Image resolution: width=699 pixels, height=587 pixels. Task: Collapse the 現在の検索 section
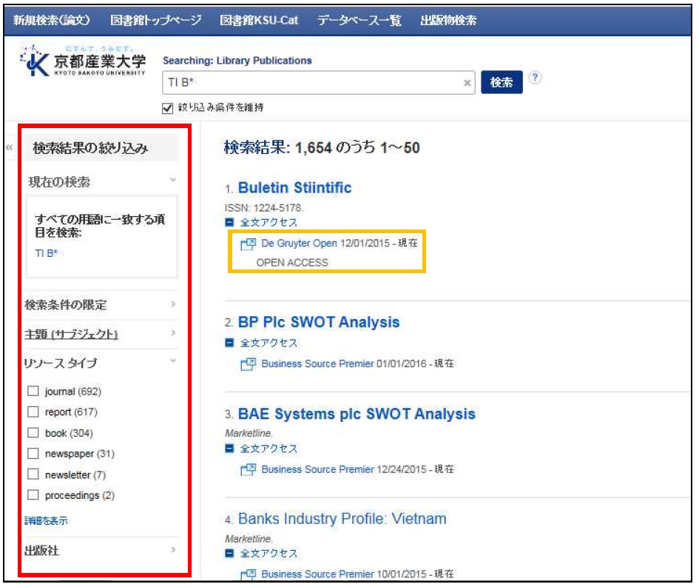pos(173,180)
